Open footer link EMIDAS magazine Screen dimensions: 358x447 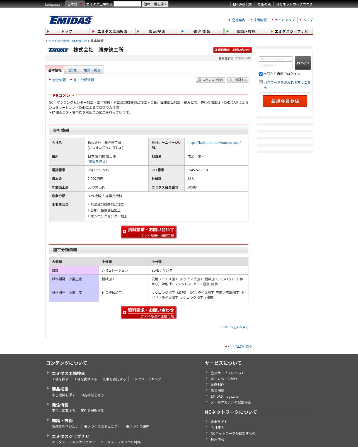pyautogui.click(x=224, y=396)
